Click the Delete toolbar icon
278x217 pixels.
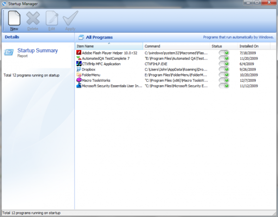click(x=33, y=18)
